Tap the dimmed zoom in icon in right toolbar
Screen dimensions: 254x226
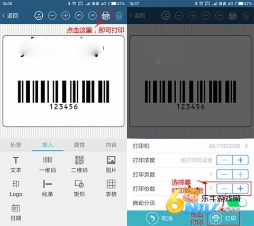[x=193, y=16]
